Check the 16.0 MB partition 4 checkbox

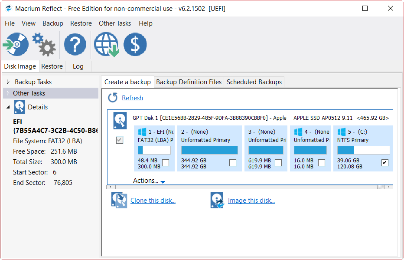pyautogui.click(x=322, y=163)
